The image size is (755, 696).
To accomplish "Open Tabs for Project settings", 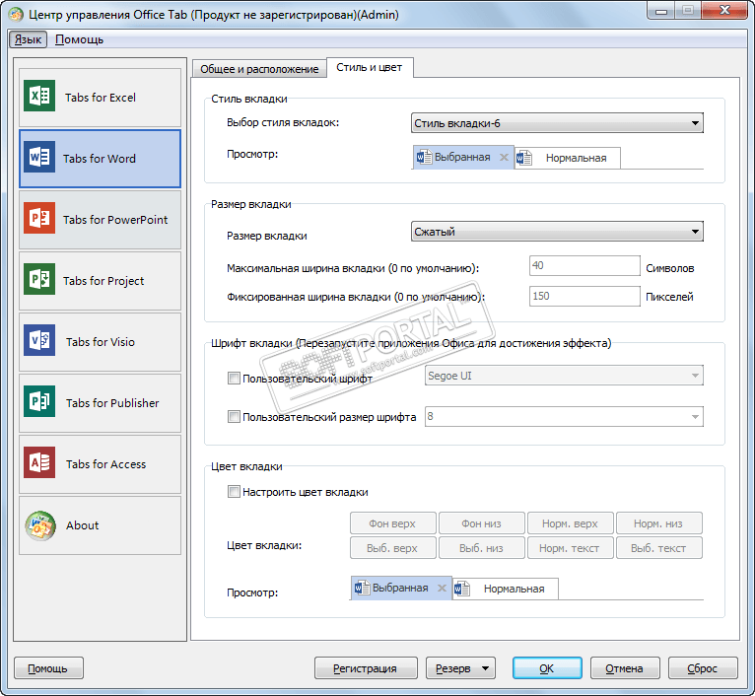I will coord(100,281).
